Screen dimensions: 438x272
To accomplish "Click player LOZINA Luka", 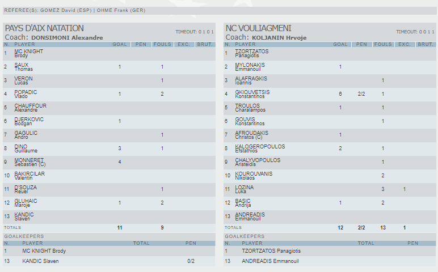I will 245,189.
